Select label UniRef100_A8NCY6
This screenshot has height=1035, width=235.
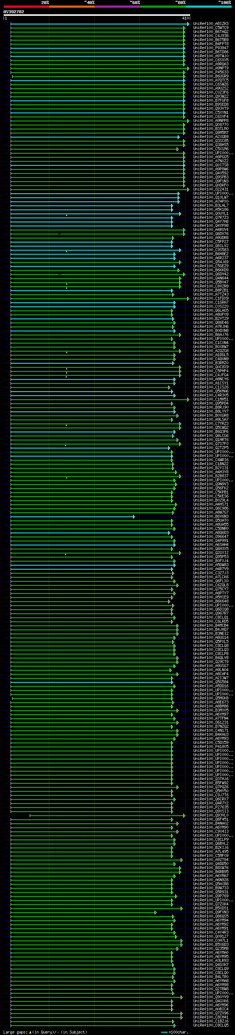click(211, 379)
